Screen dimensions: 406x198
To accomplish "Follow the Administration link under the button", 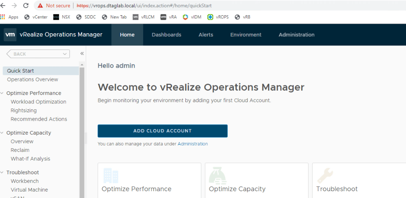I will pyautogui.click(x=193, y=144).
